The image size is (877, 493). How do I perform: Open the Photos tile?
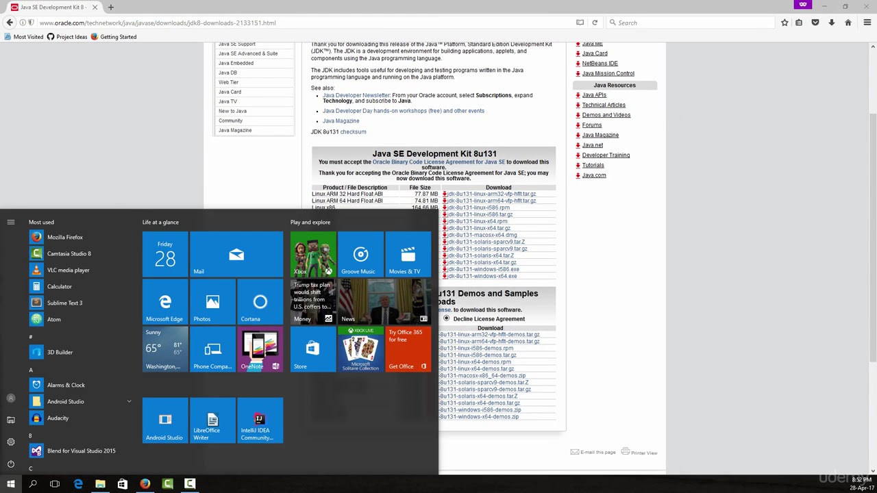212,301
